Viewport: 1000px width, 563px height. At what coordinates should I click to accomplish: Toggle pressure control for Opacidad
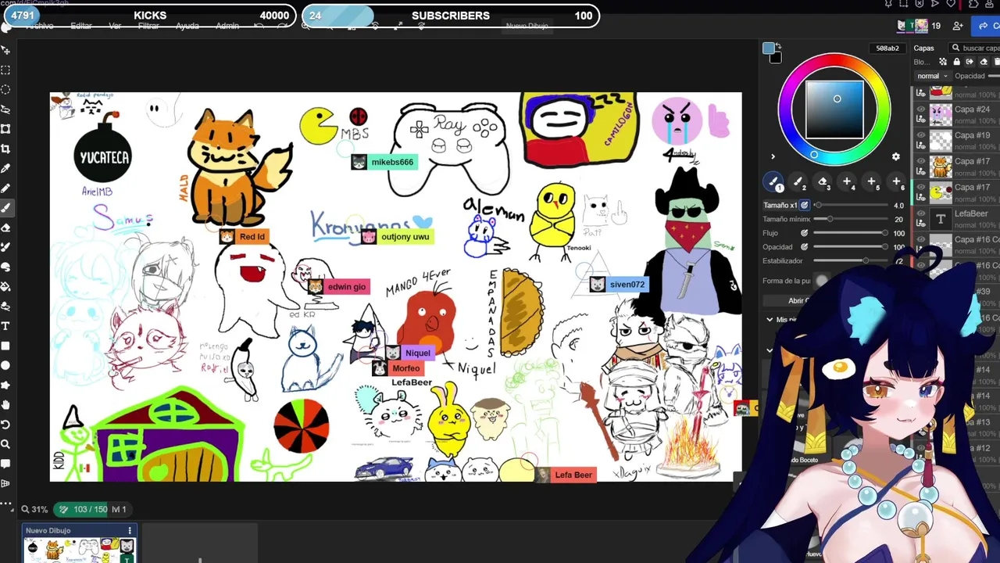pos(804,247)
